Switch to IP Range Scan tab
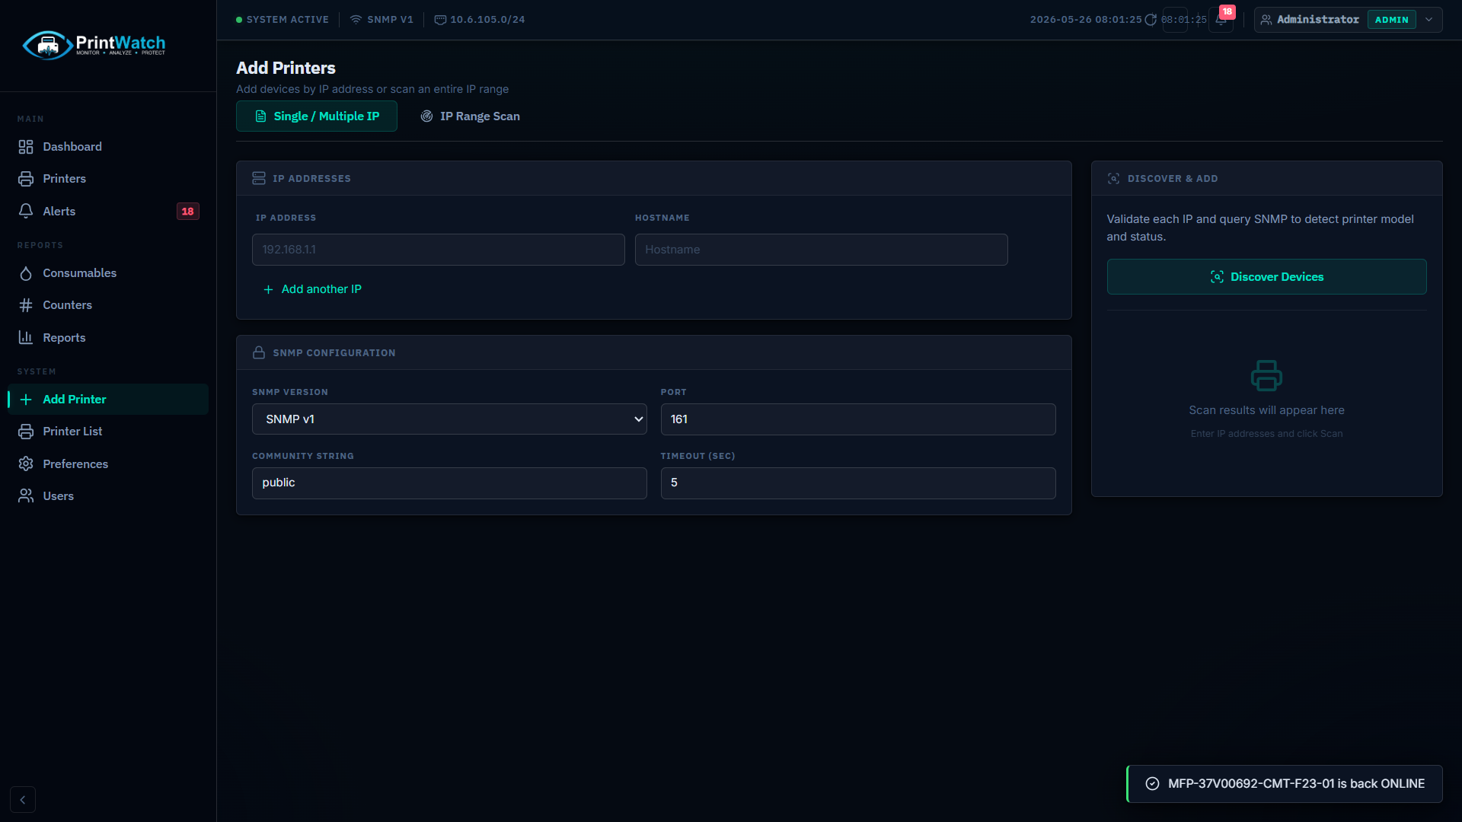Screen dimensions: 1462x822 tap(471, 116)
